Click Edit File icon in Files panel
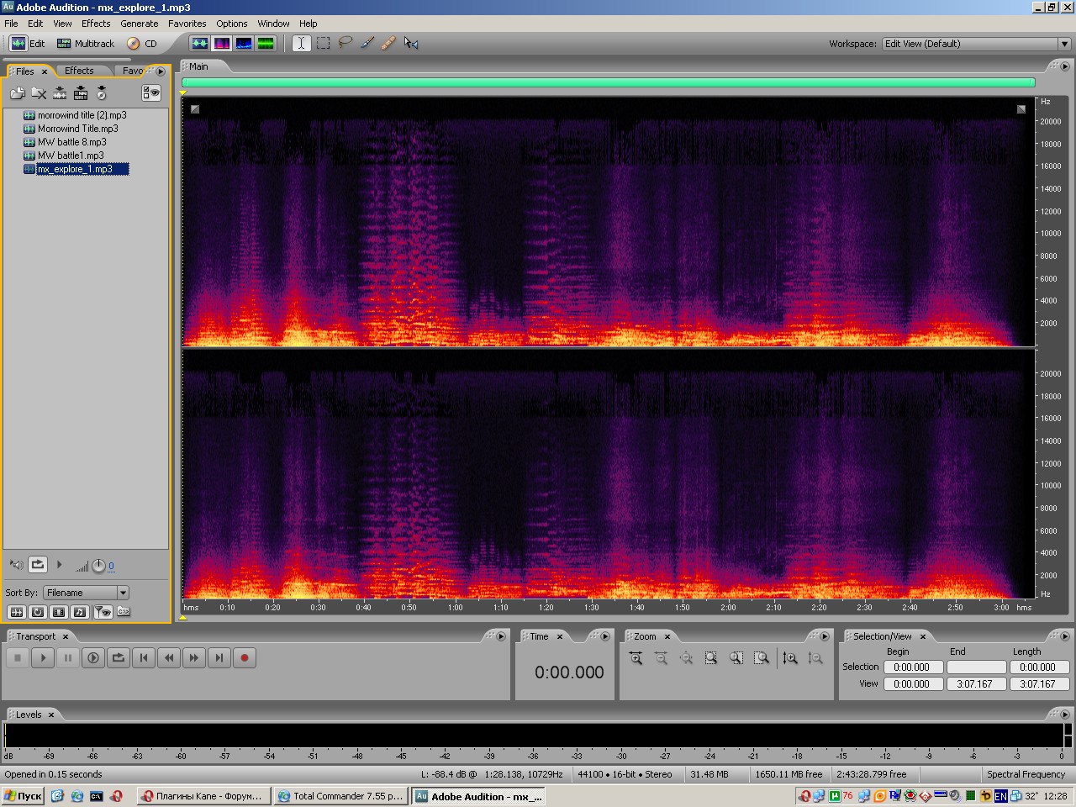1076x807 pixels. (60, 93)
